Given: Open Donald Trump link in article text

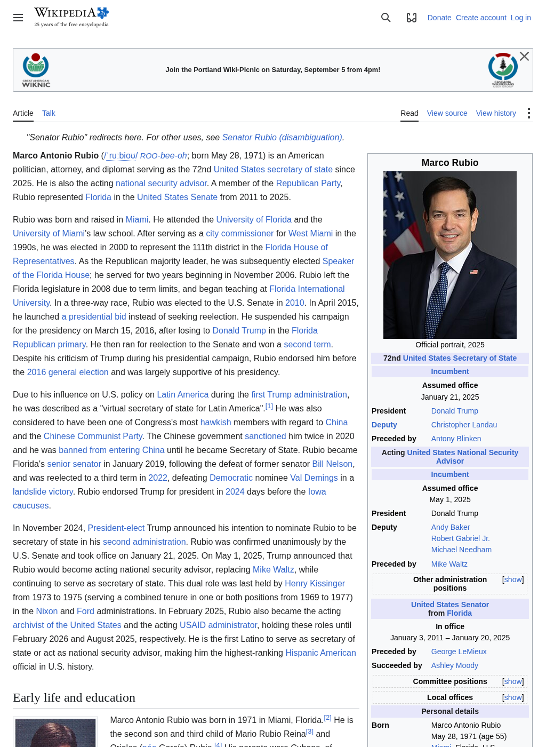Looking at the screenshot, I should tap(239, 330).
